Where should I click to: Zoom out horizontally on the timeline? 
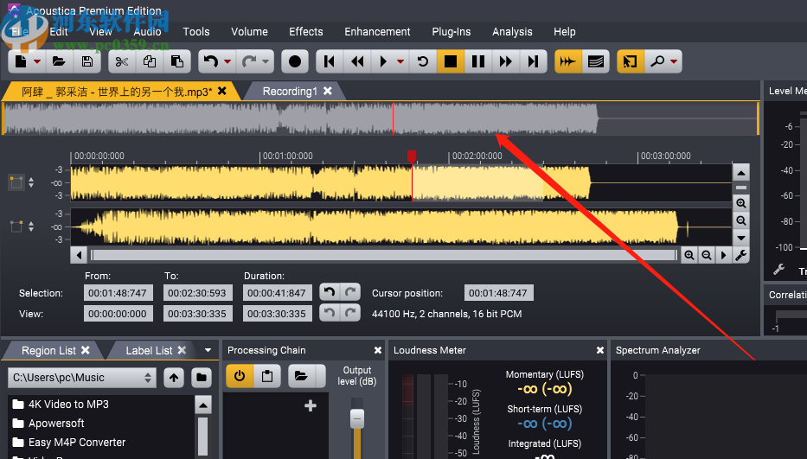tap(707, 255)
